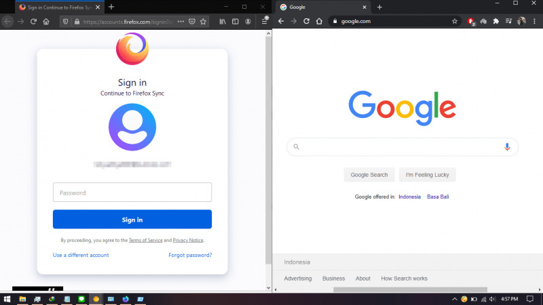Switch Google language to Indonesia
543x305 pixels.
(x=410, y=197)
